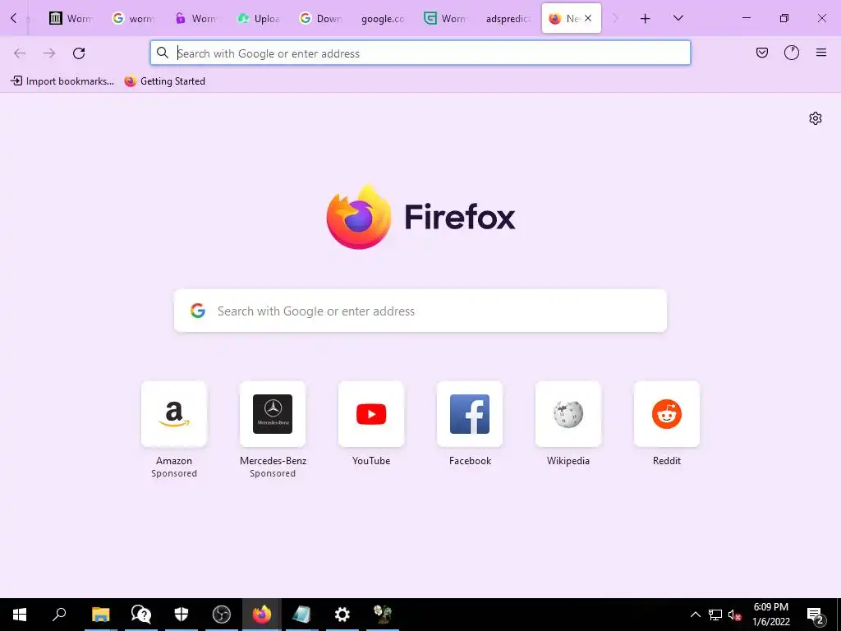Viewport: 841px width, 631px height.
Task: Switch to the adspredict tab
Action: (507, 18)
